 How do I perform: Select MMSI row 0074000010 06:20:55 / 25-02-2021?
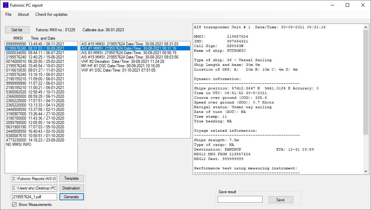[x=41, y=61]
